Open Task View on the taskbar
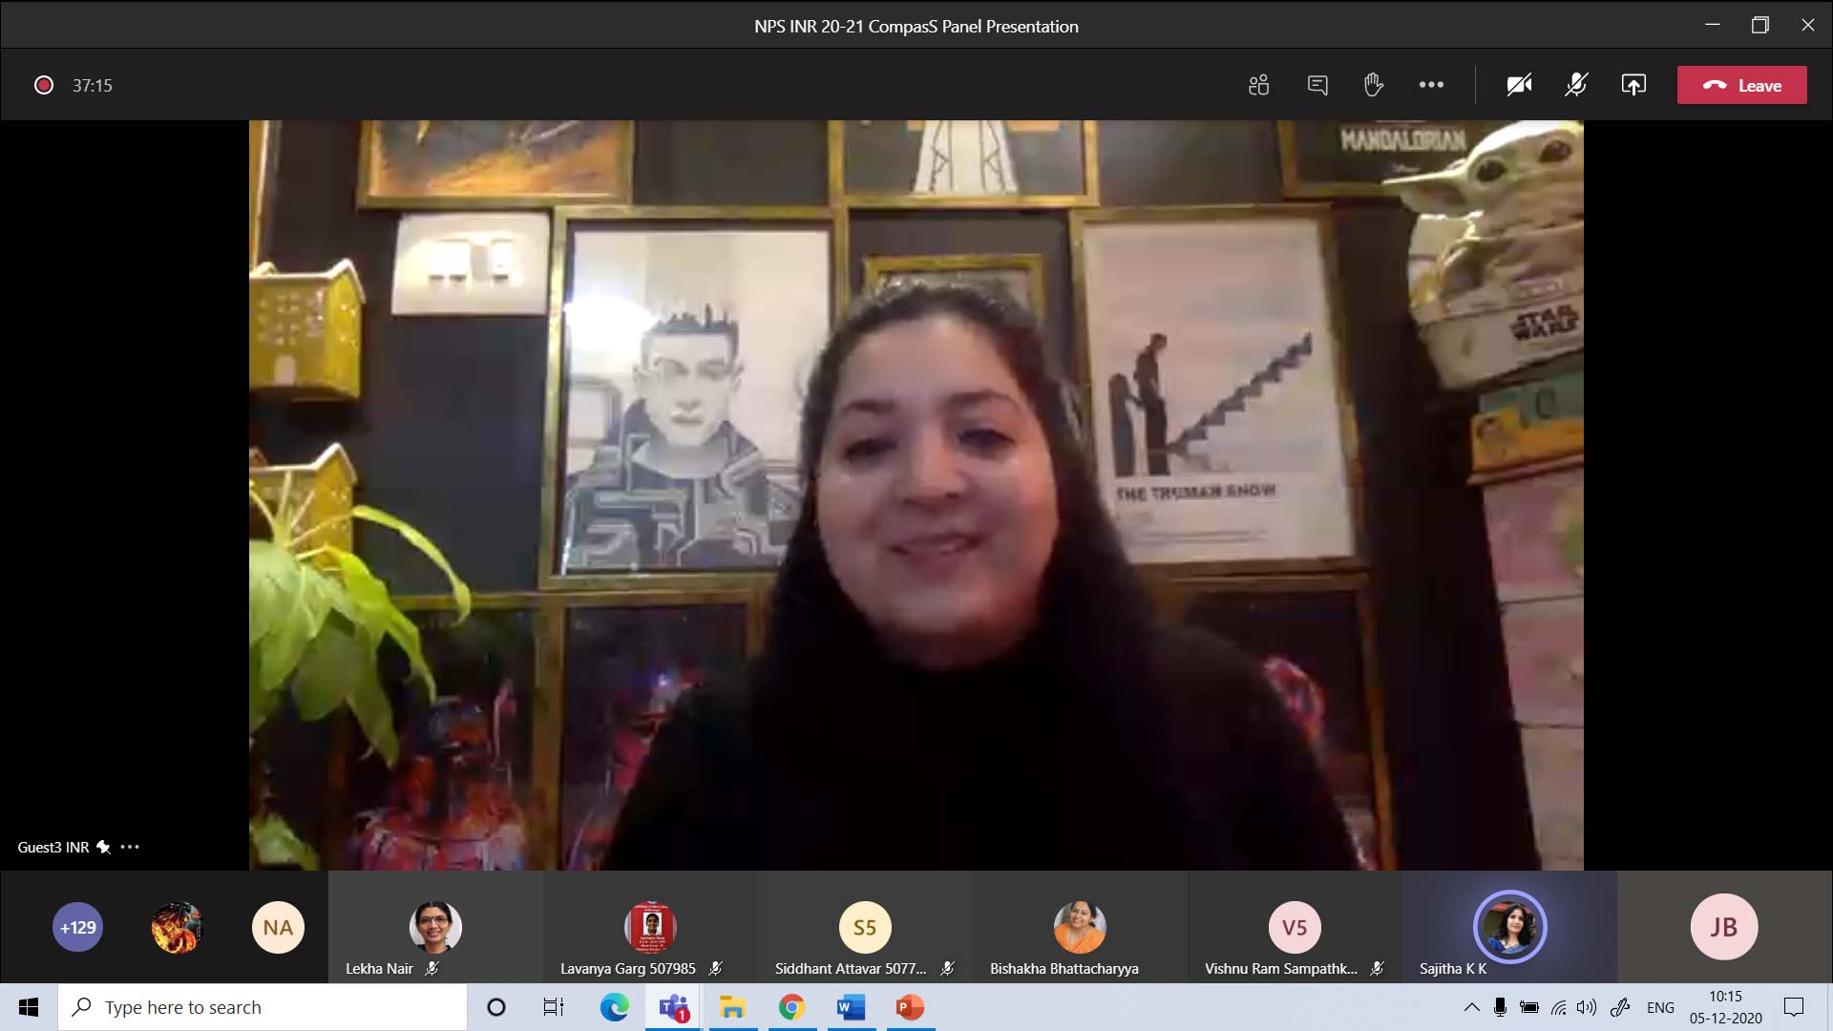The image size is (1833, 1031). click(x=554, y=1007)
